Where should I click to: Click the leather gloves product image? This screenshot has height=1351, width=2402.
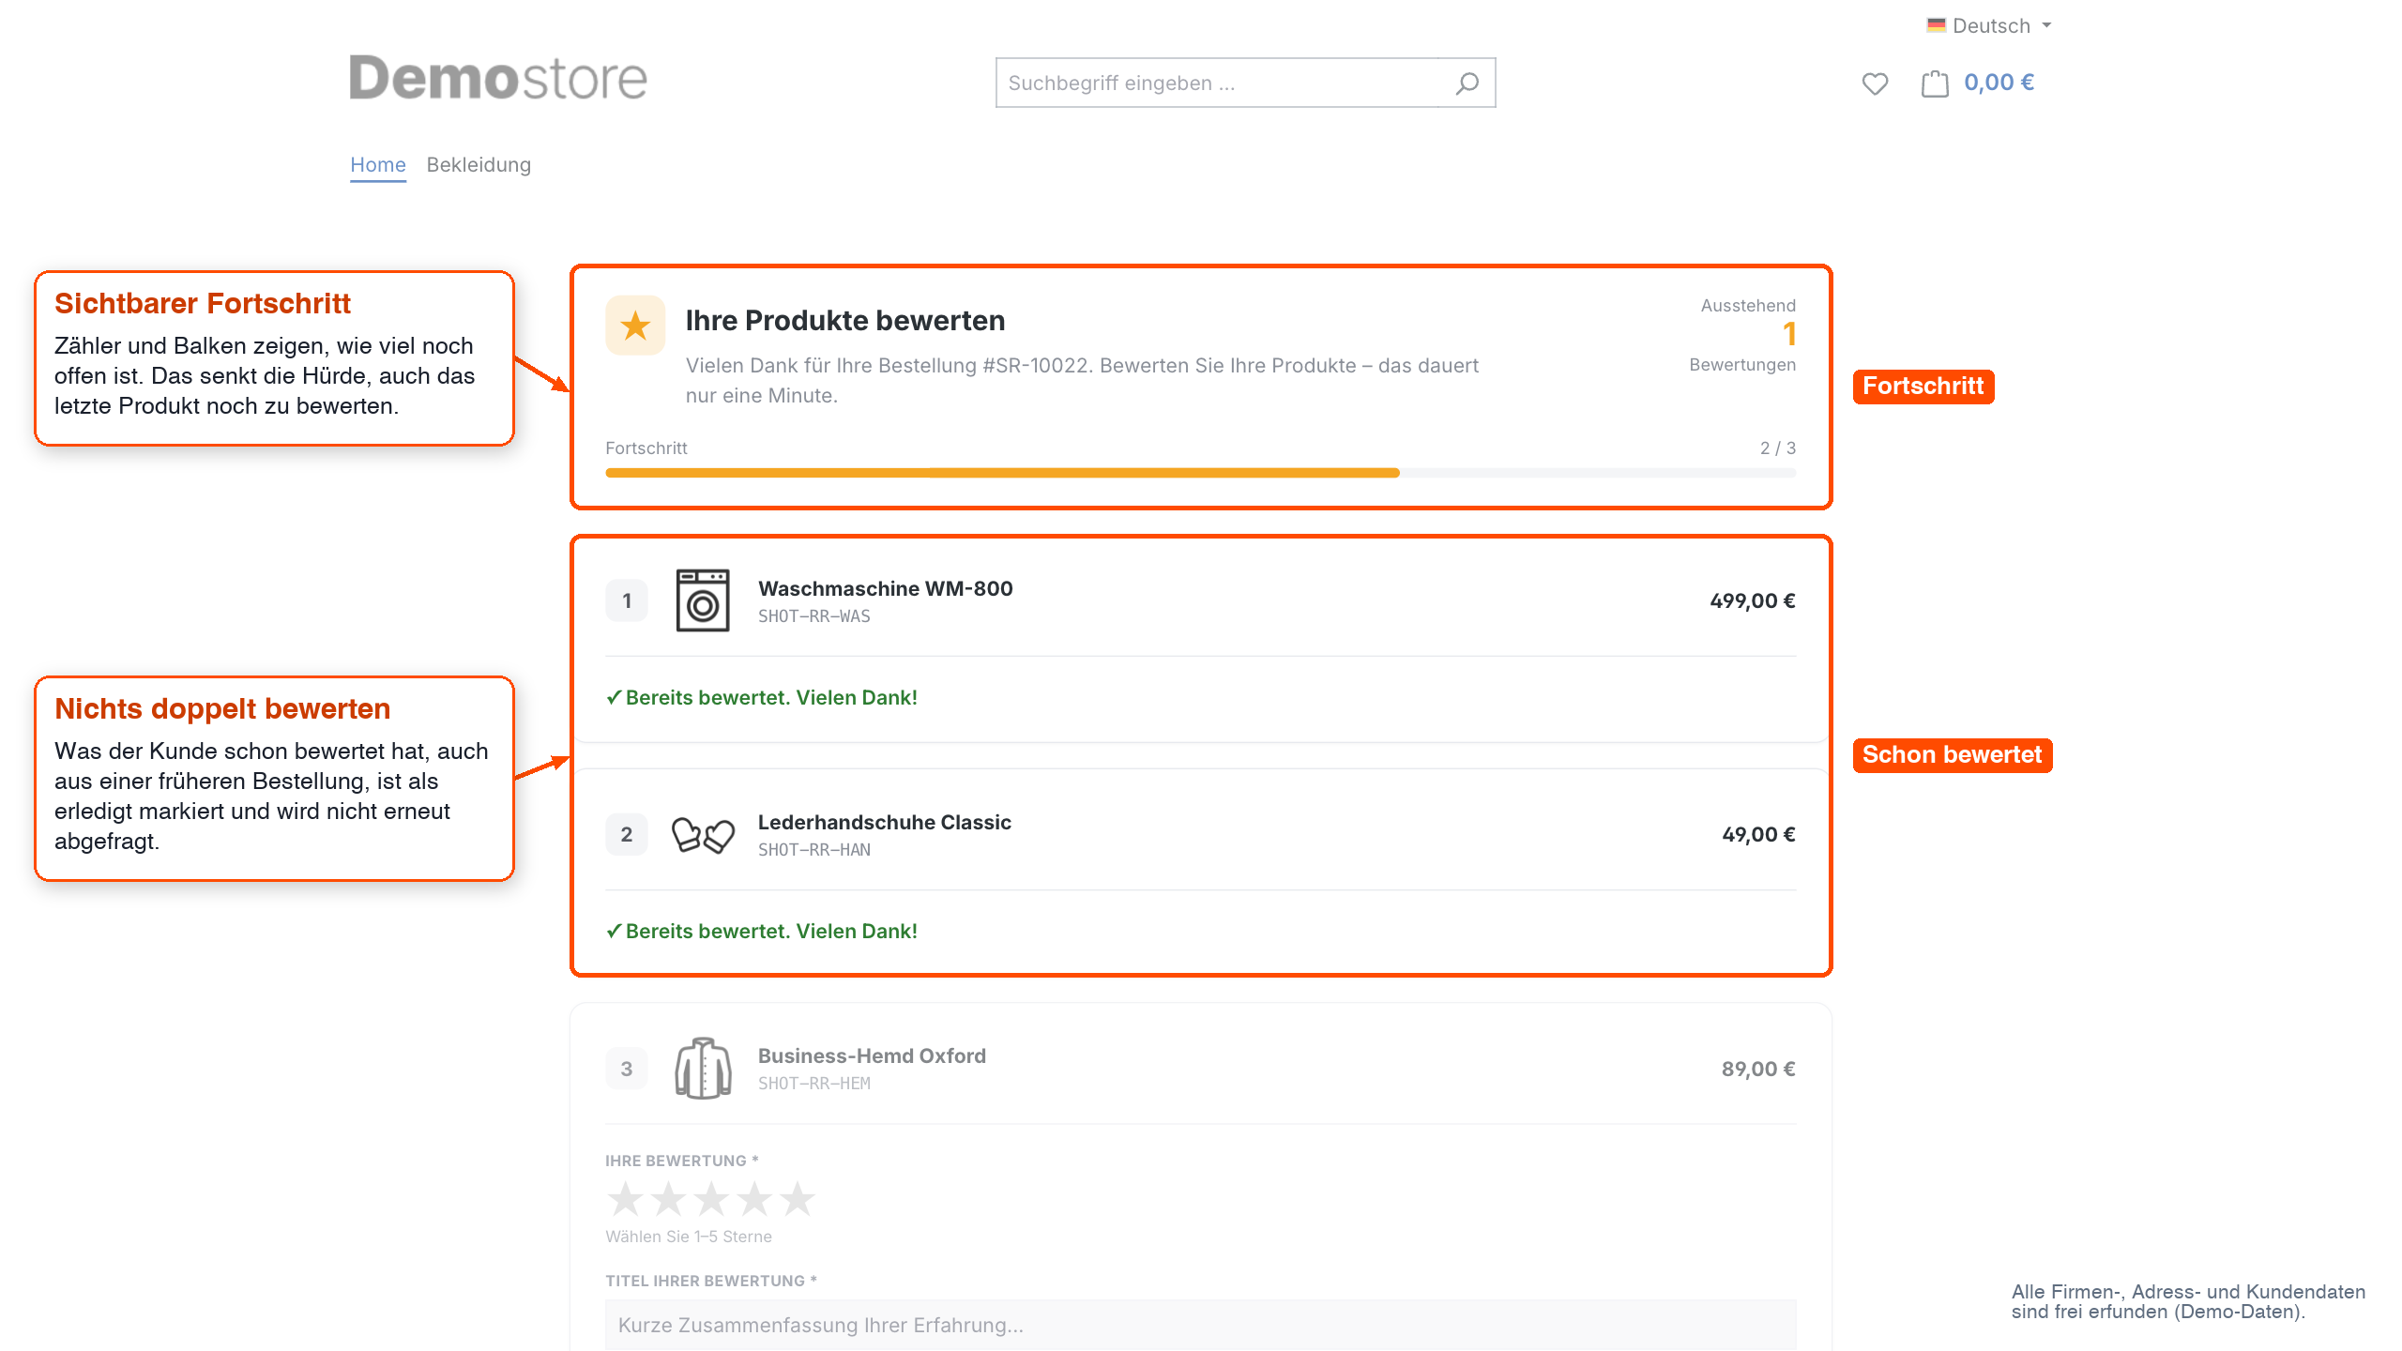click(x=703, y=834)
